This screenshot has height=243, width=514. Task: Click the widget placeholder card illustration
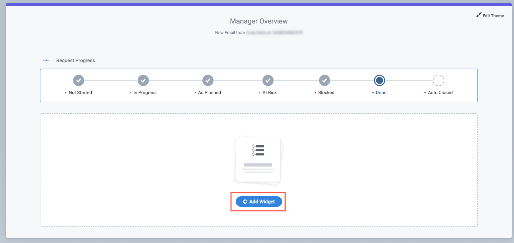(258, 160)
